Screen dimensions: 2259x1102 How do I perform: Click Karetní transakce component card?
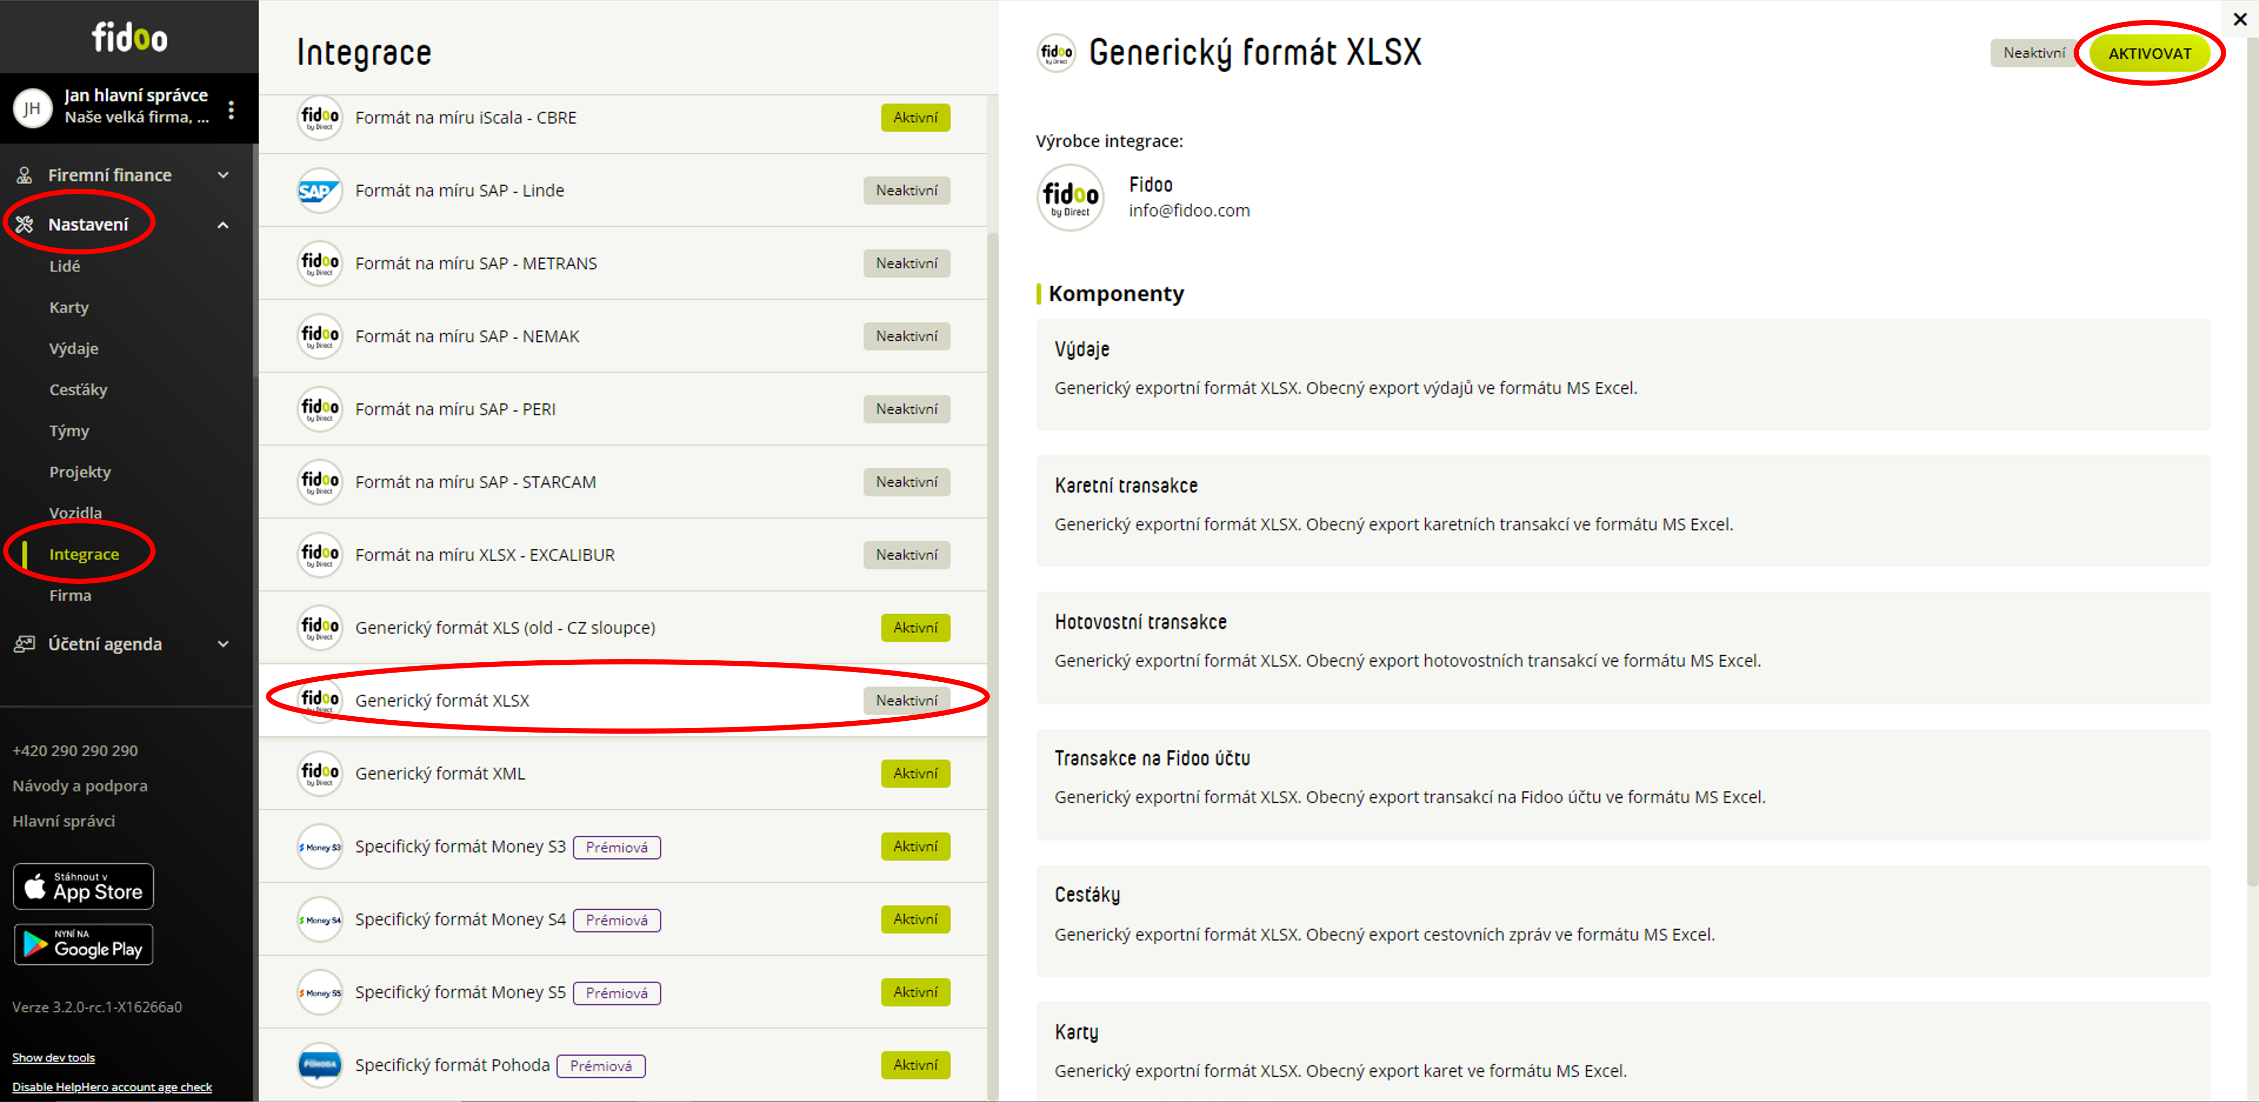click(x=1622, y=510)
